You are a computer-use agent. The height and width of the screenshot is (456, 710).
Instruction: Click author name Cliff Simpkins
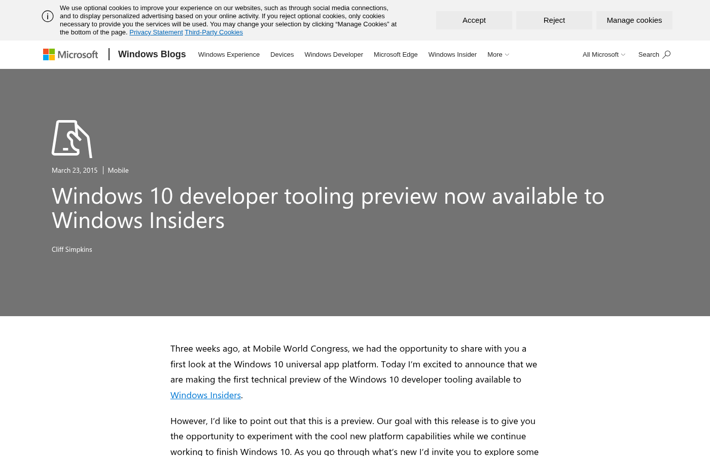click(x=72, y=249)
